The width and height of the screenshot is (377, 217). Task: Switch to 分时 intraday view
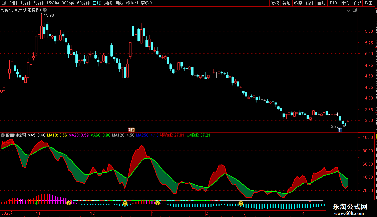tap(13, 3)
